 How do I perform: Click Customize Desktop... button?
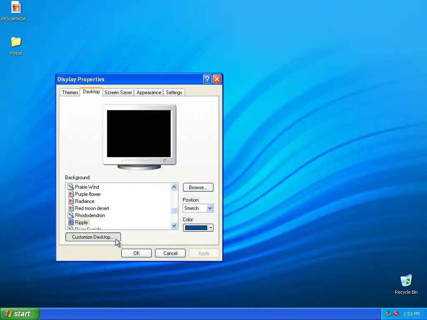pos(93,237)
